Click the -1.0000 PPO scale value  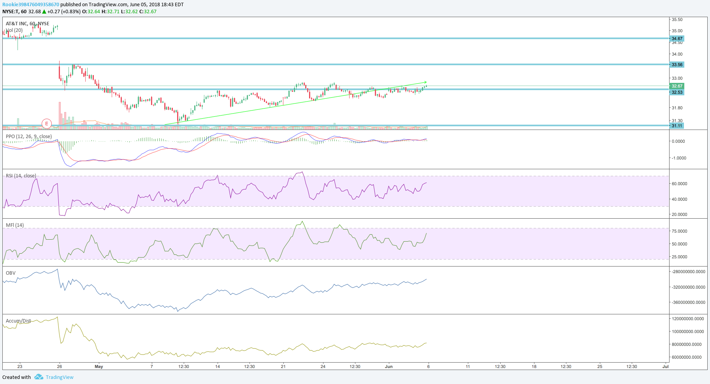coord(678,158)
